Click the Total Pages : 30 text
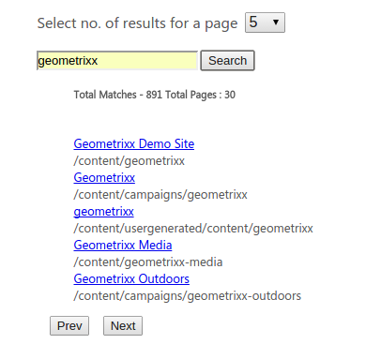 pyautogui.click(x=200, y=95)
